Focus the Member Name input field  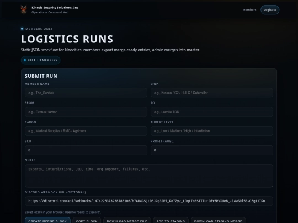(x=86, y=93)
